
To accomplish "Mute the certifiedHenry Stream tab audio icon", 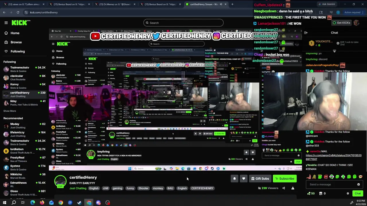I will 221,4.
